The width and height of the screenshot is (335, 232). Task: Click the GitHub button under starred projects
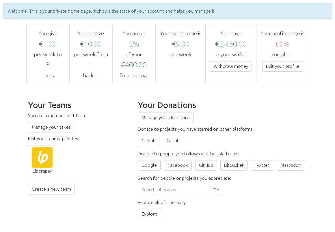(148, 141)
